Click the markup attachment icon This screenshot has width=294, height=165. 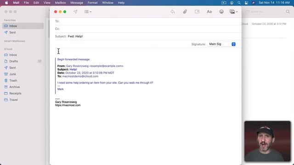(x=197, y=11)
